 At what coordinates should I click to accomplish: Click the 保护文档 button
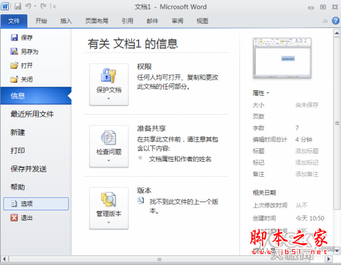tap(109, 85)
